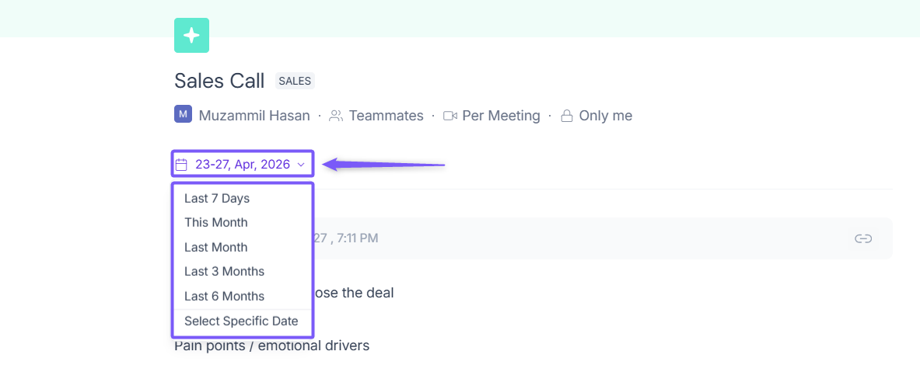Click Only me visibility setting
The image size is (920, 386).
pos(606,116)
